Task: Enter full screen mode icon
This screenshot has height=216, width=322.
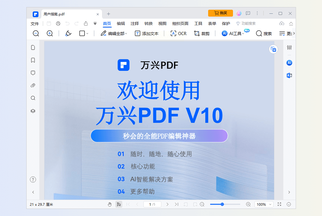Action: click(x=280, y=204)
